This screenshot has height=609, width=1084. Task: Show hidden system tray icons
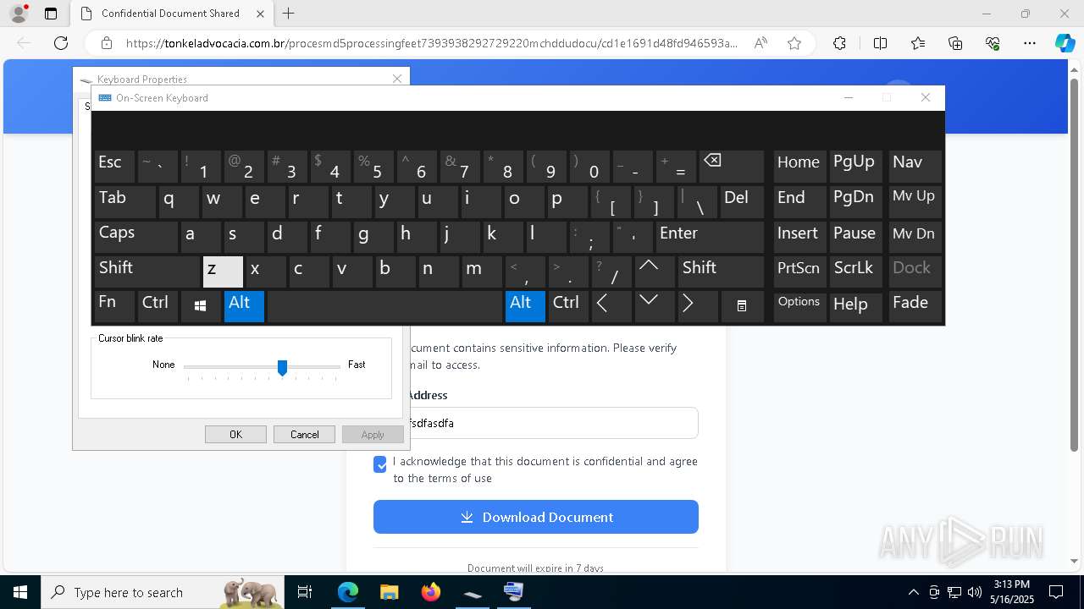click(913, 592)
